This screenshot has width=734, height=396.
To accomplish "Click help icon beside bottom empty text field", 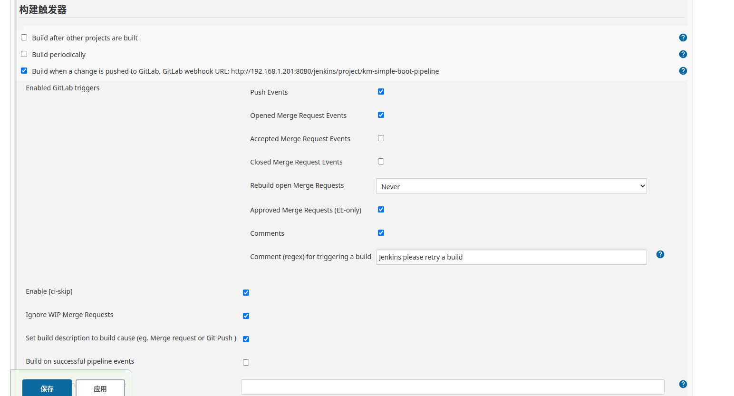I will pyautogui.click(x=683, y=384).
